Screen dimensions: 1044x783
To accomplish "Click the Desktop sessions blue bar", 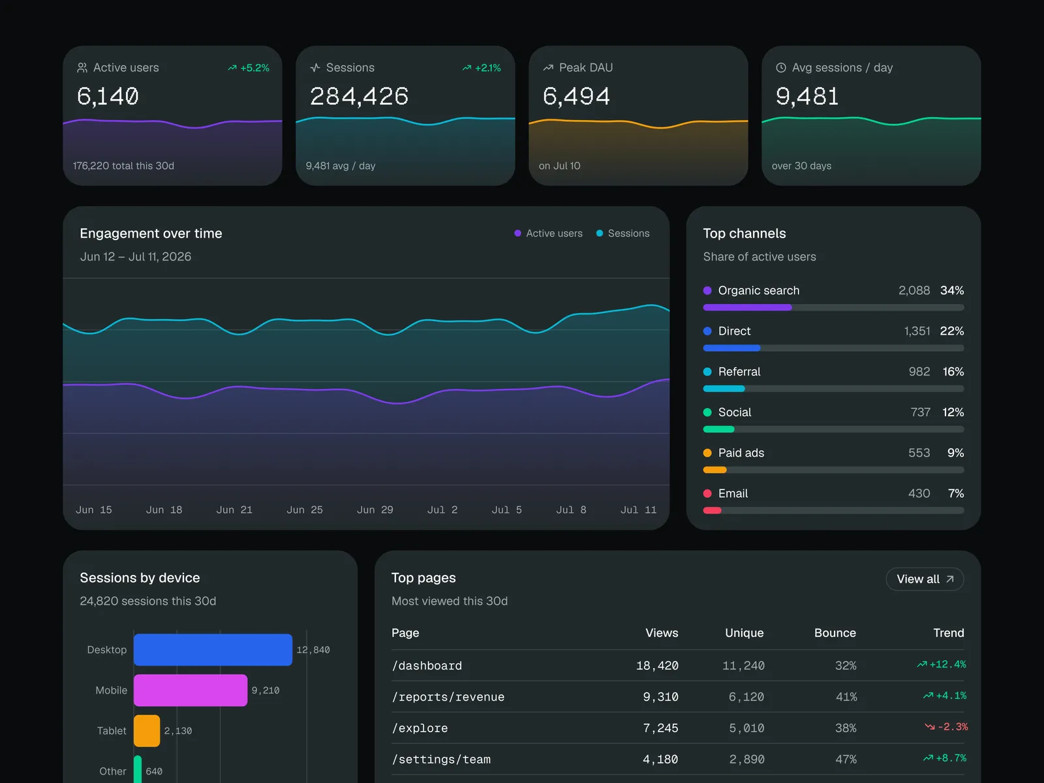I will (x=213, y=650).
